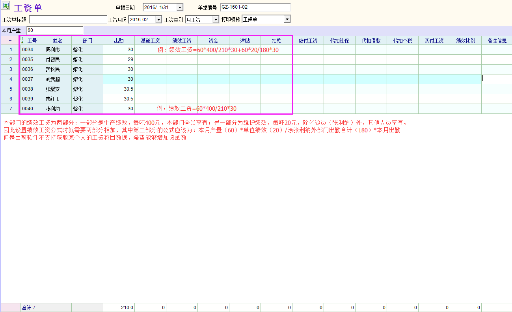The height and width of the screenshot is (312, 512).
Task: Expand the 打印模板 dropdown
Action: [x=287, y=19]
